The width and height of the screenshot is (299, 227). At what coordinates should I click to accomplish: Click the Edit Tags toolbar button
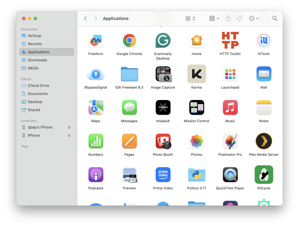click(x=239, y=19)
